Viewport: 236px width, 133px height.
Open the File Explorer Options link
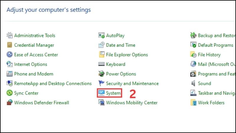tap(127, 55)
